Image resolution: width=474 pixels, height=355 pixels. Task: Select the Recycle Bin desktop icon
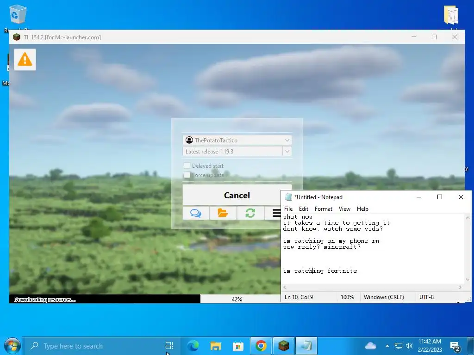(18, 14)
